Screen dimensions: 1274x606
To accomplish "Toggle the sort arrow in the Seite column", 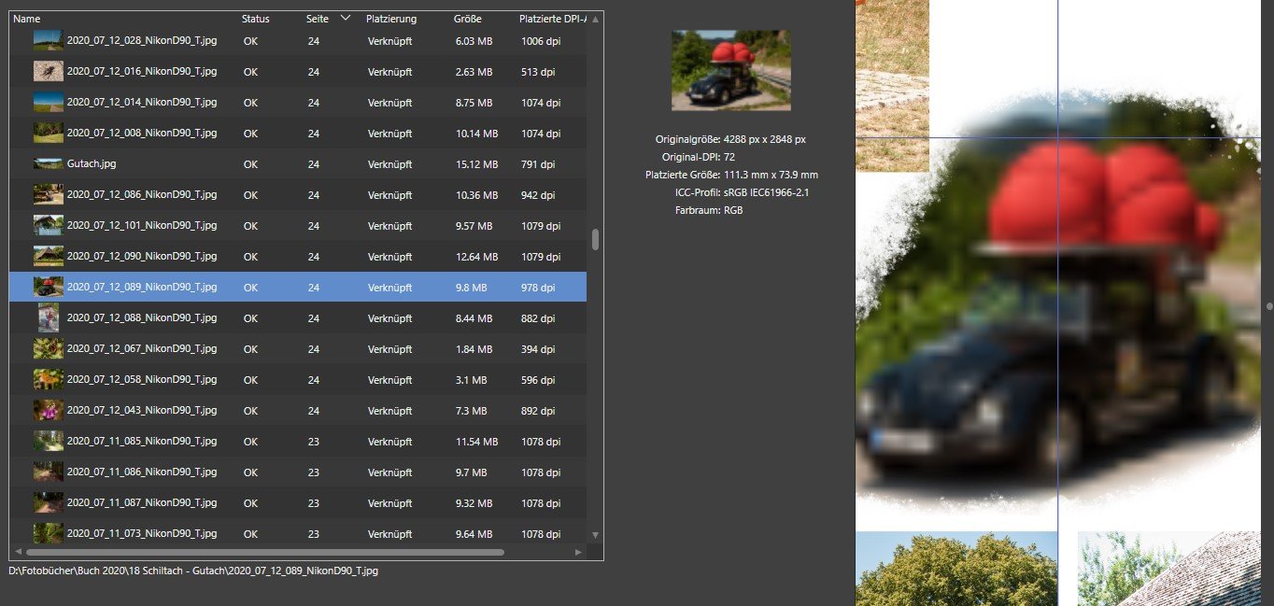I will point(346,18).
